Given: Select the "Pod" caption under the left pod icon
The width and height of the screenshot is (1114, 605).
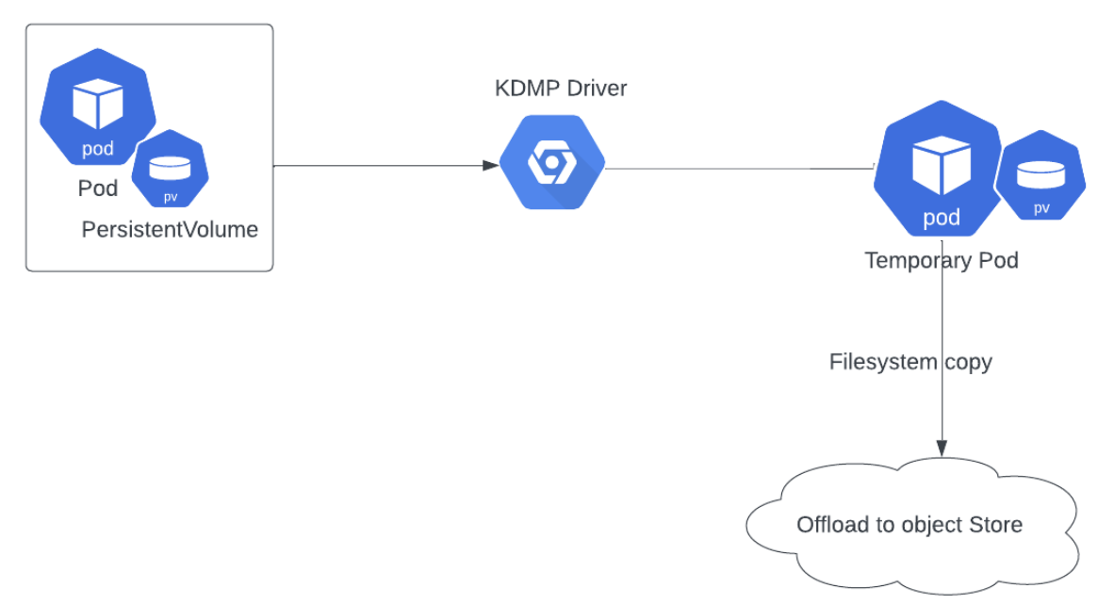Looking at the screenshot, I should pyautogui.click(x=98, y=188).
